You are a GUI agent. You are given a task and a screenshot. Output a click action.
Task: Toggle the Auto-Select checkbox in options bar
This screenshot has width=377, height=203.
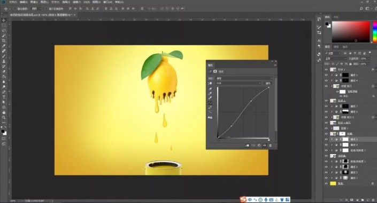tap(15, 9)
